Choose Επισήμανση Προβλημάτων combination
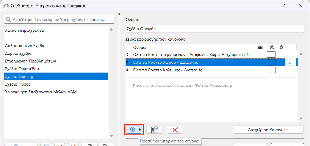310x146 pixels. [31, 61]
